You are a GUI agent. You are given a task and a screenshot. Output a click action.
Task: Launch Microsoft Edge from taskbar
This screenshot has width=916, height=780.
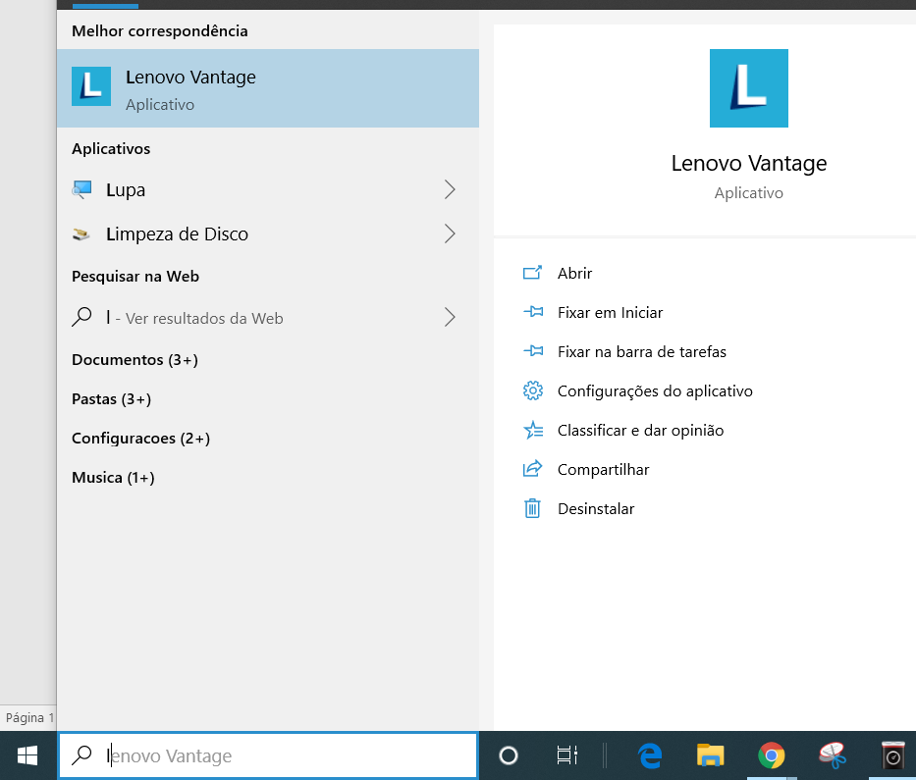tap(650, 755)
